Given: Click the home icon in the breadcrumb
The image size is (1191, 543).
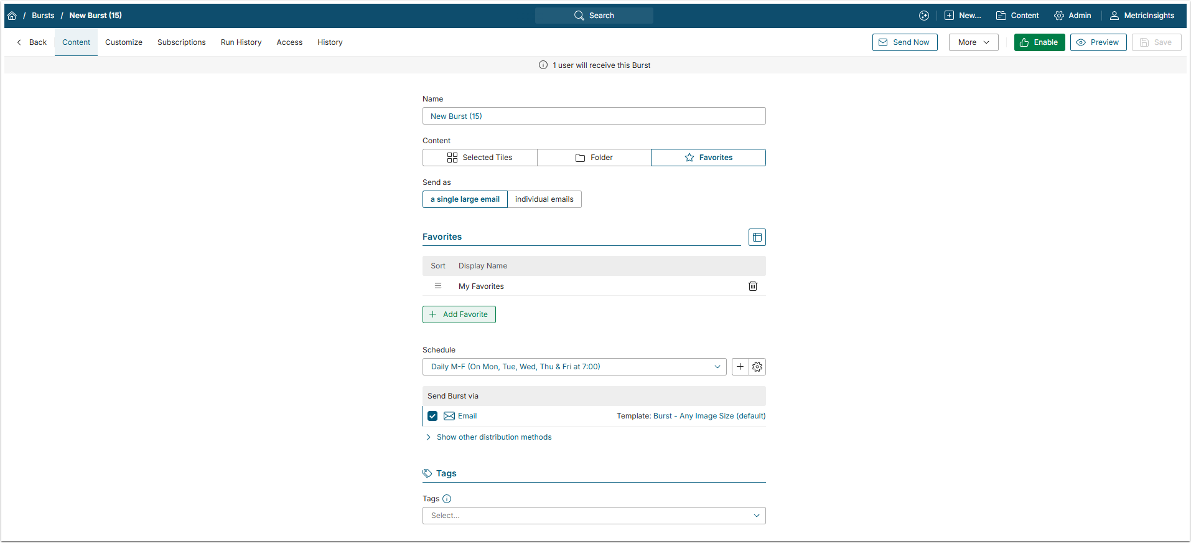Looking at the screenshot, I should [12, 16].
